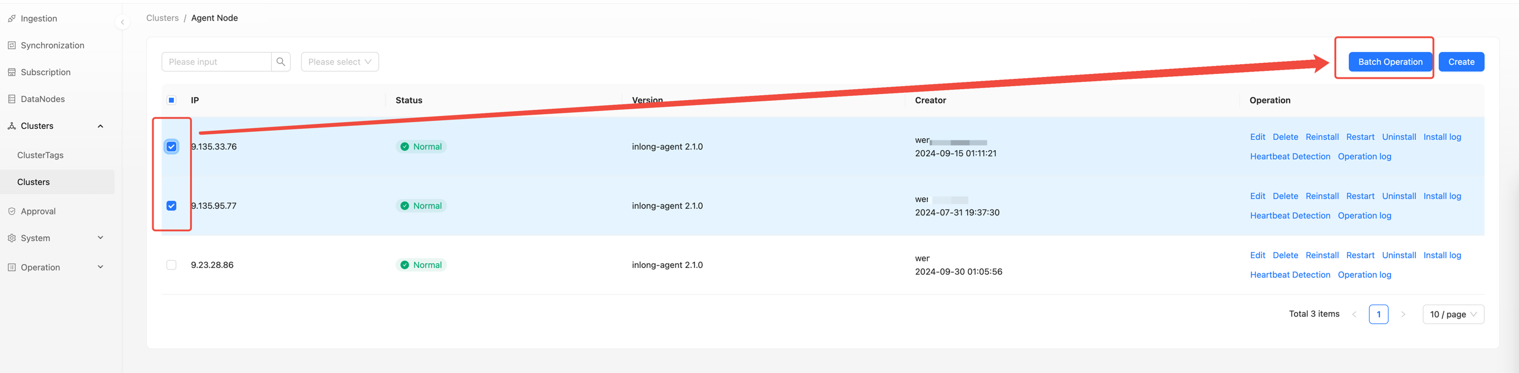The image size is (1519, 373).
Task: Select the Clusters submenu item
Action: pyautogui.click(x=34, y=182)
